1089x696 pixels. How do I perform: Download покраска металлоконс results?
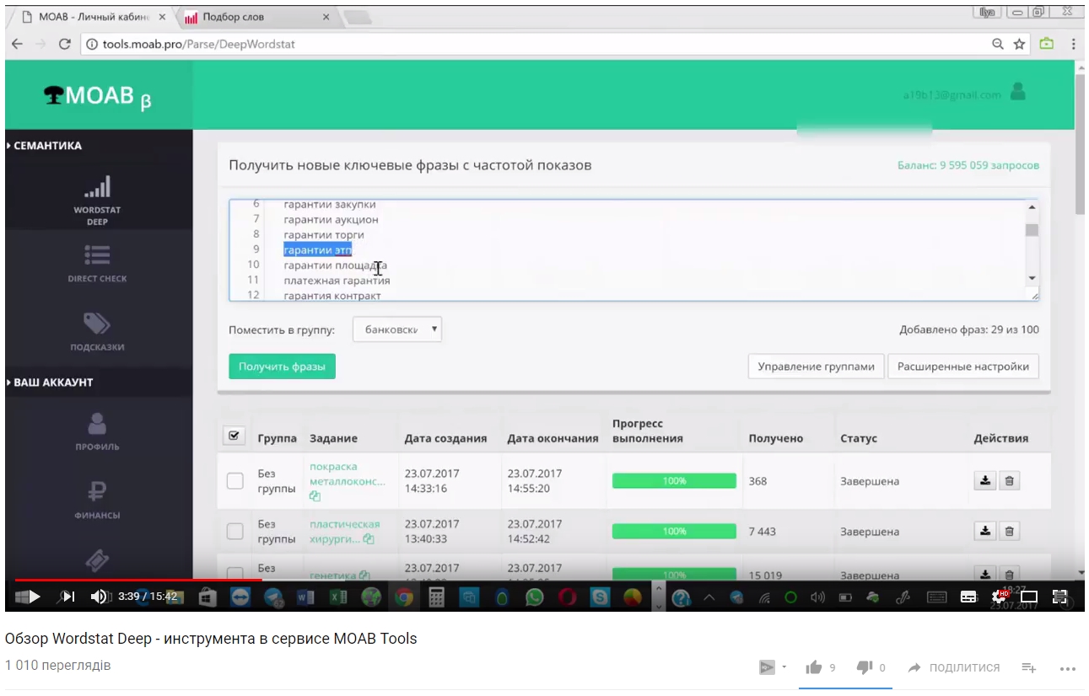(984, 481)
